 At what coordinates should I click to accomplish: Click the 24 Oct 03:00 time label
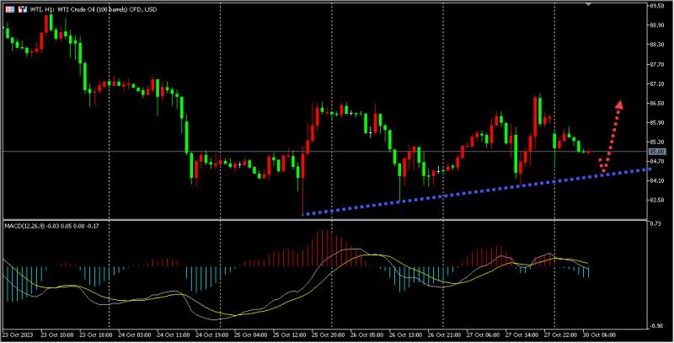pyautogui.click(x=135, y=335)
